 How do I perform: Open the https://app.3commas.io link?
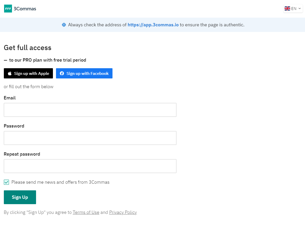point(153,25)
